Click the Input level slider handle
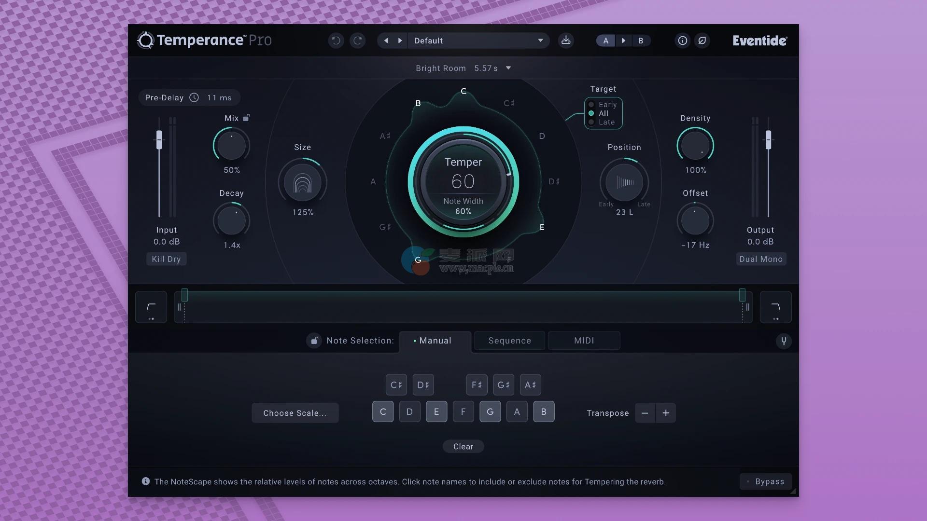 [x=159, y=140]
